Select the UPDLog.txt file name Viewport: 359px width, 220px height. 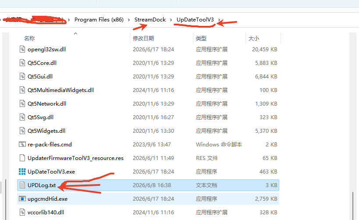click(42, 185)
